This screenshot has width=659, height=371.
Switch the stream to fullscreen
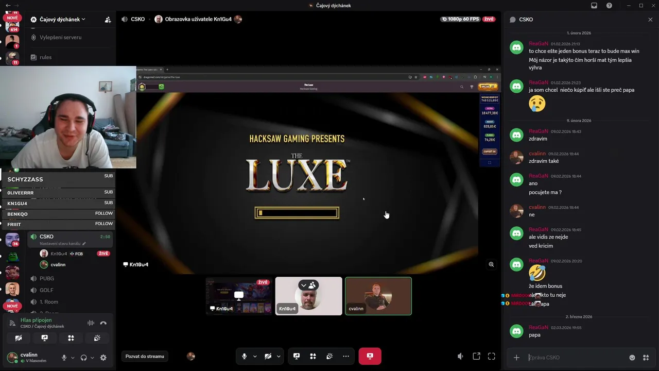[x=492, y=356]
